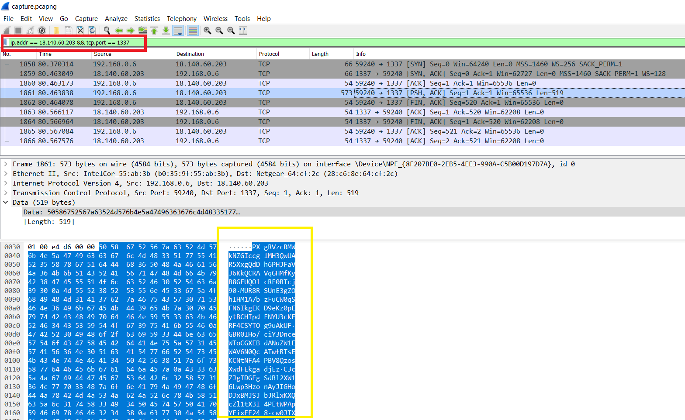The height and width of the screenshot is (420, 685).
Task: Zoom in on packet text
Action: (x=208, y=31)
